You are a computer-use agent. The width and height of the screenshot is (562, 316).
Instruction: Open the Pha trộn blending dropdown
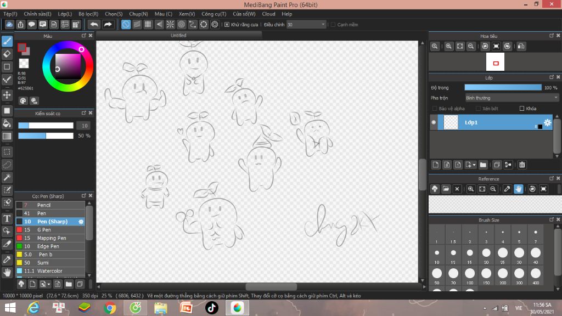[512, 98]
